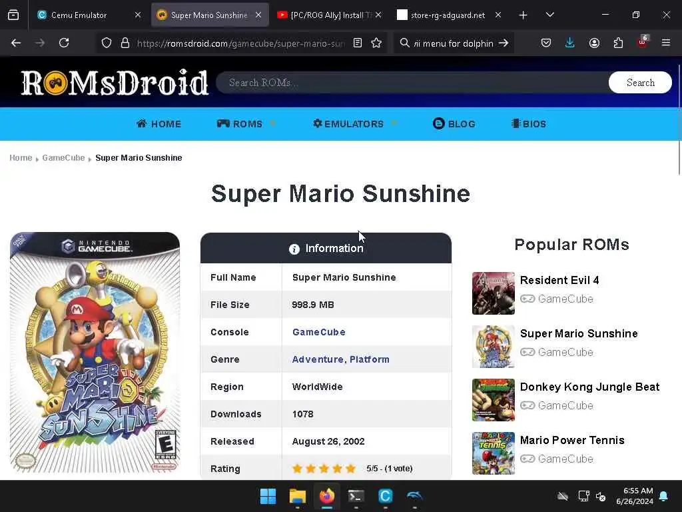Click Firefox taskbar icon

(327, 496)
